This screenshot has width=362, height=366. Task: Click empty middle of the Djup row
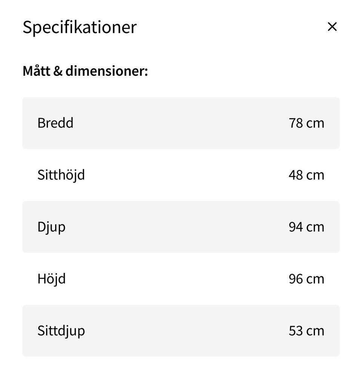click(181, 227)
